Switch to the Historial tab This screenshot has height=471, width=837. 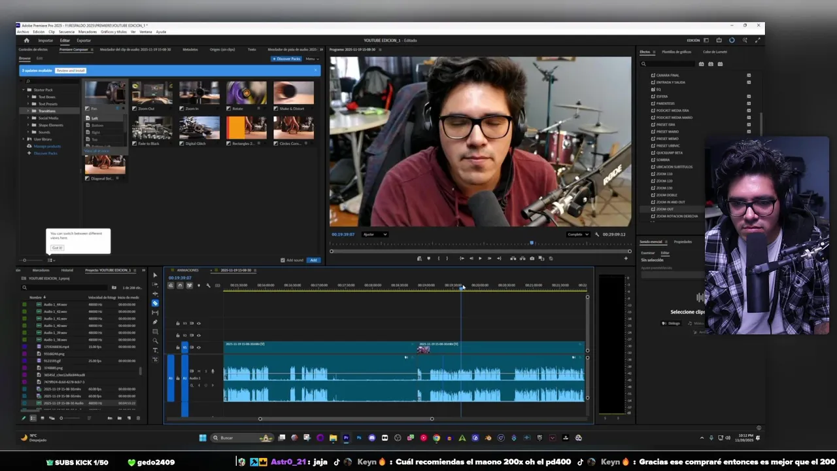(67, 270)
